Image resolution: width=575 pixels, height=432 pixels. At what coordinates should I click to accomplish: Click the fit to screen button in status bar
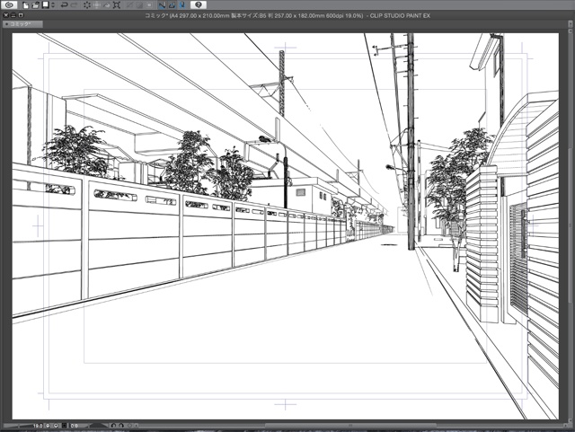point(65,426)
